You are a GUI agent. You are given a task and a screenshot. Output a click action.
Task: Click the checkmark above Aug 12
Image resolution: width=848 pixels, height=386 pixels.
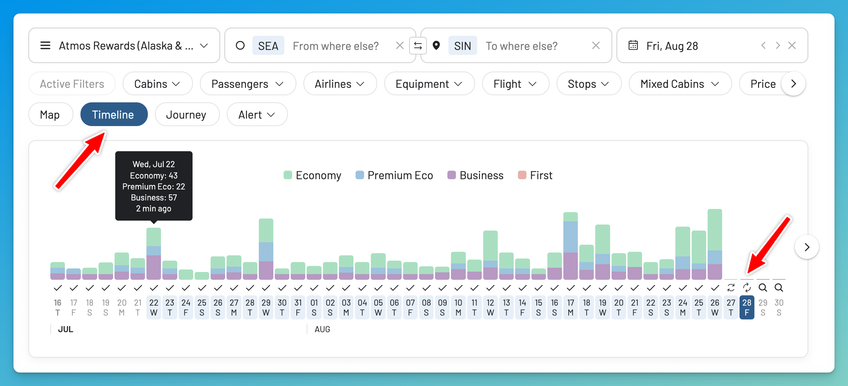tap(490, 288)
